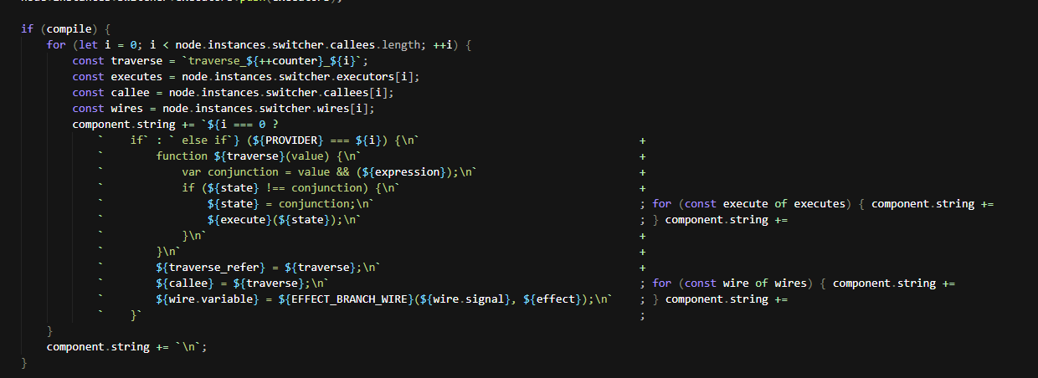Click the callee variable in its const declaration

(x=131, y=92)
